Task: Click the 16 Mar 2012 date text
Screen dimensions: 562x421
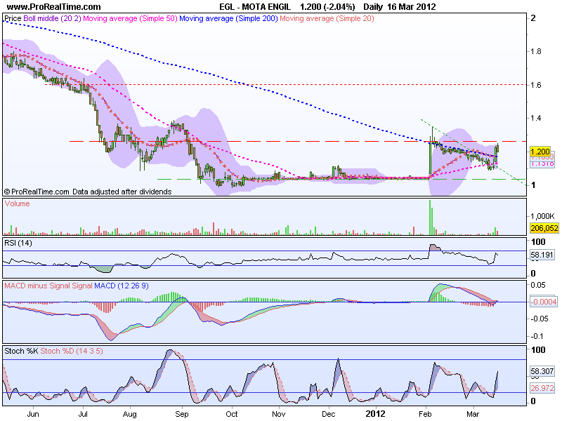Action: [x=412, y=6]
